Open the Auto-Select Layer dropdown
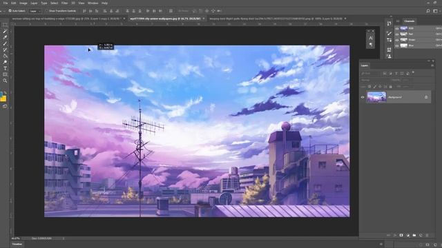Screen dimensions: 442x248 (x=35, y=11)
